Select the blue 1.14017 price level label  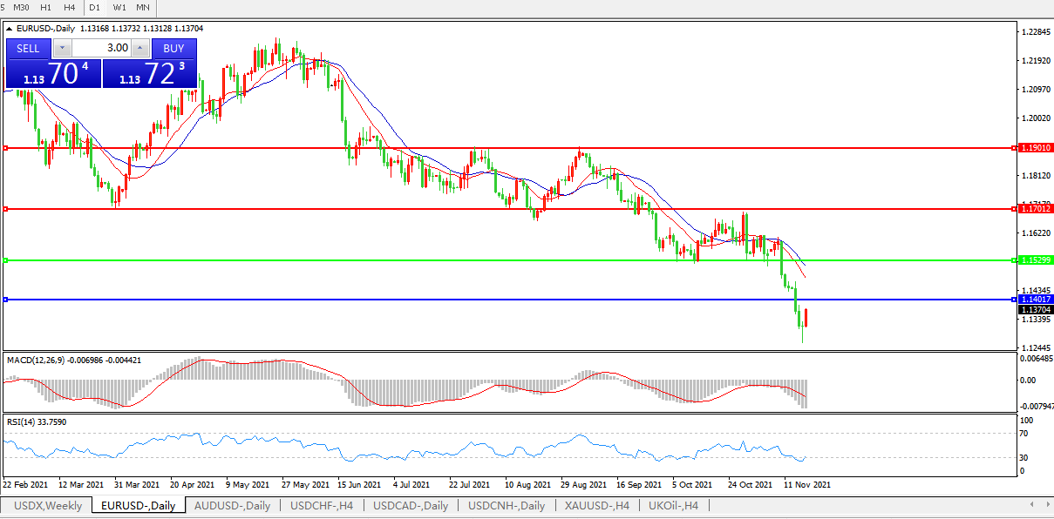1036,299
